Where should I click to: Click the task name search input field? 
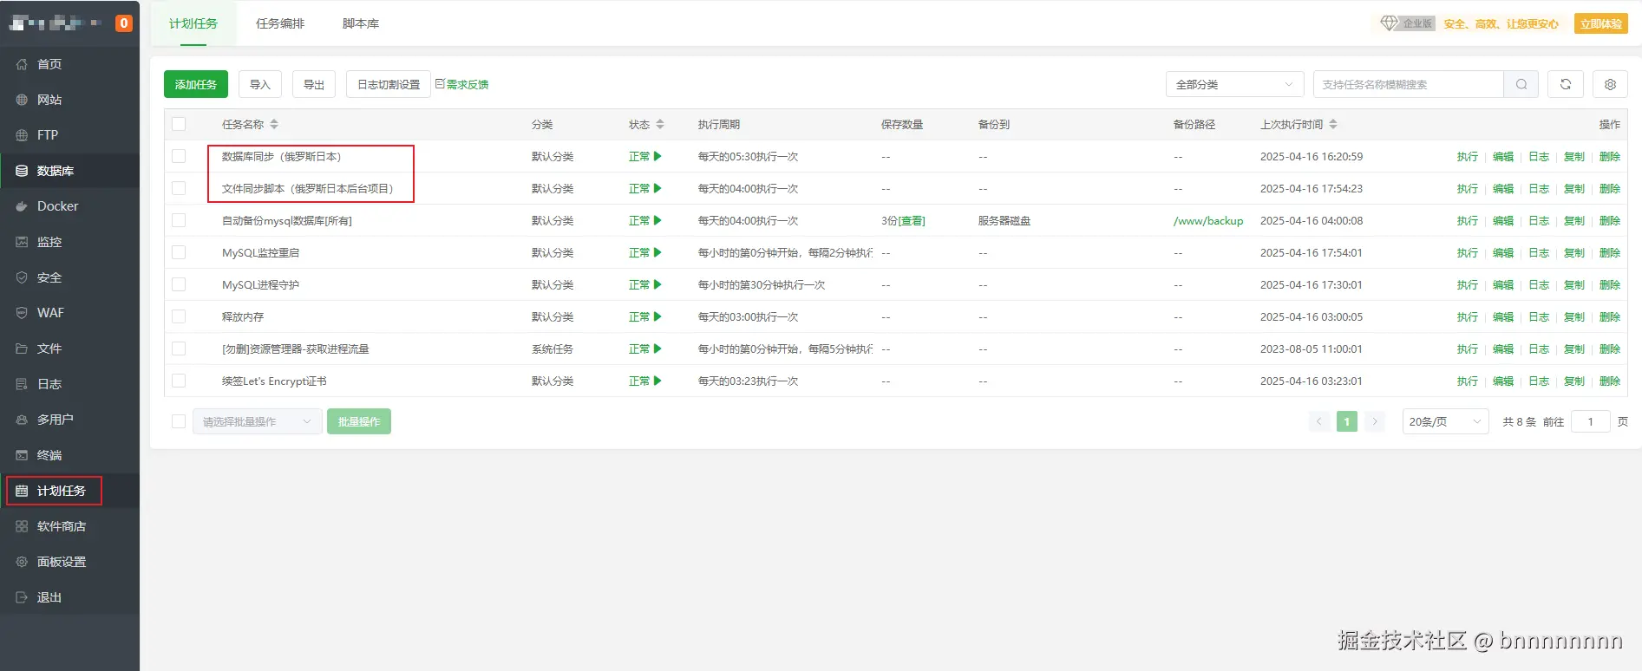tap(1409, 84)
